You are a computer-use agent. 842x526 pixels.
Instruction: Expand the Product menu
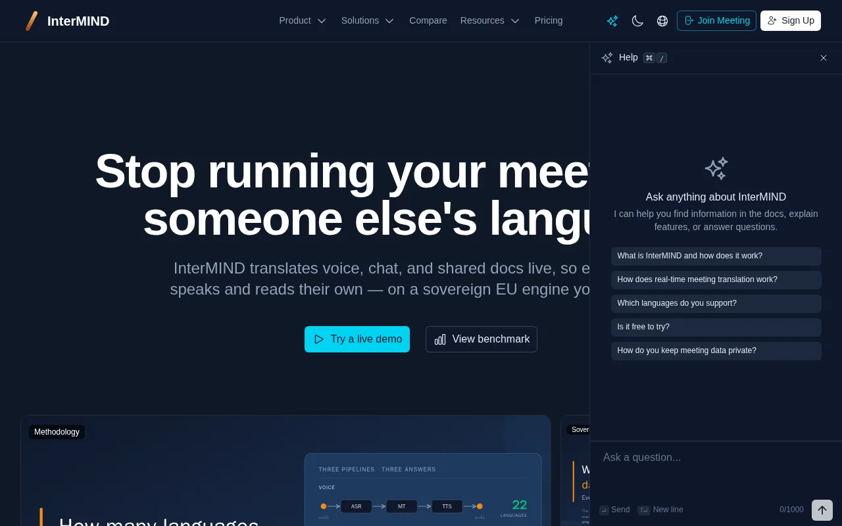coord(303,20)
